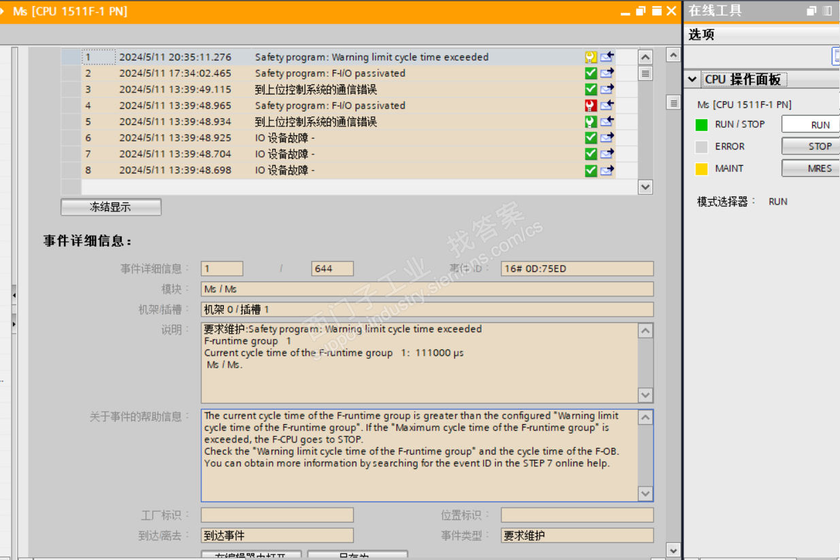Click the yellow MAINT status LED
The image size is (840, 560).
(x=701, y=169)
